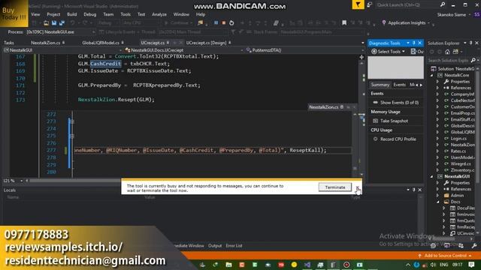Viewport: 481px width, 270px height.
Task: Open the Windows action center notifications
Action: [471, 265]
